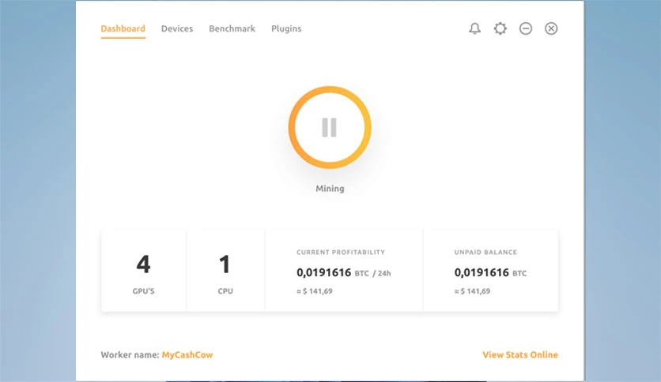Open settings via the gear icon

500,28
